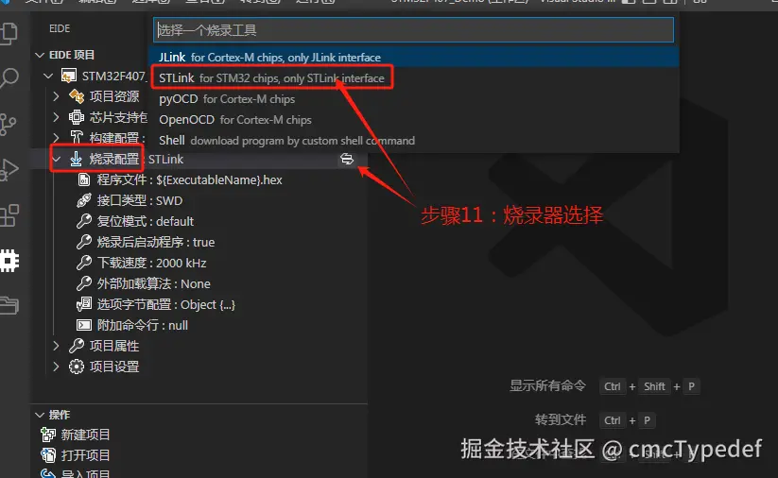Click 打开项目 open project action
The width and height of the screenshot is (778, 478).
point(85,455)
